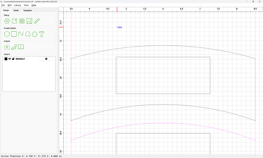Switch to the Toolpaths tab
Screen dimensions: 263x158
(27, 10)
